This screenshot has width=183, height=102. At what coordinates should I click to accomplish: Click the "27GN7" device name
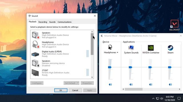point(45,70)
